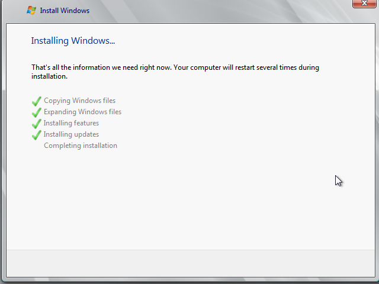Select the "Installing updates" step label
379x284 pixels.
click(71, 134)
